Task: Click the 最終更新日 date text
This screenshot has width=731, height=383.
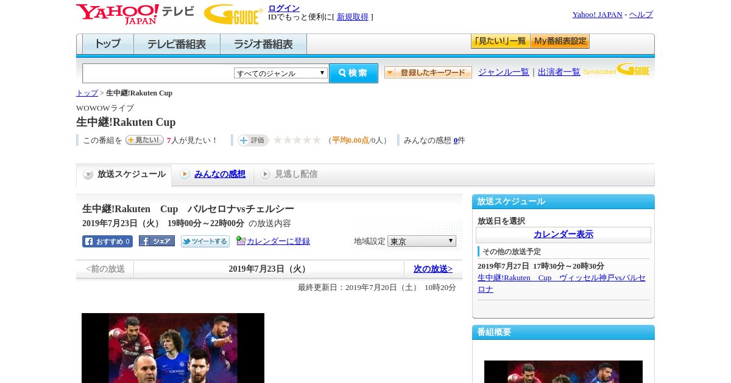Action: coord(376,288)
